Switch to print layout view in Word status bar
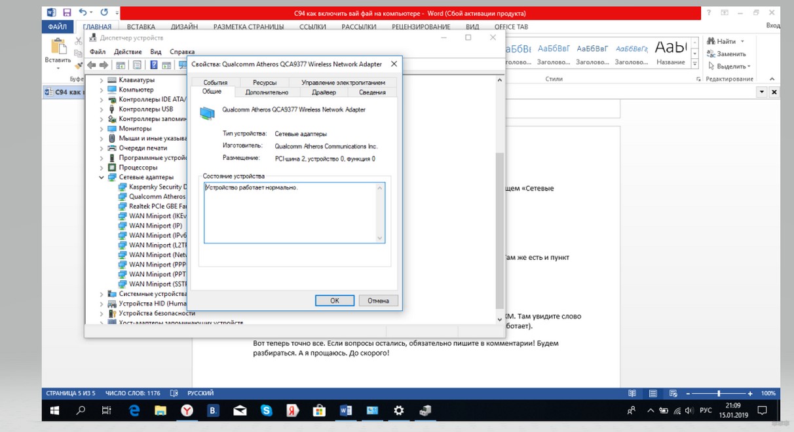This screenshot has width=794, height=432. (x=653, y=393)
